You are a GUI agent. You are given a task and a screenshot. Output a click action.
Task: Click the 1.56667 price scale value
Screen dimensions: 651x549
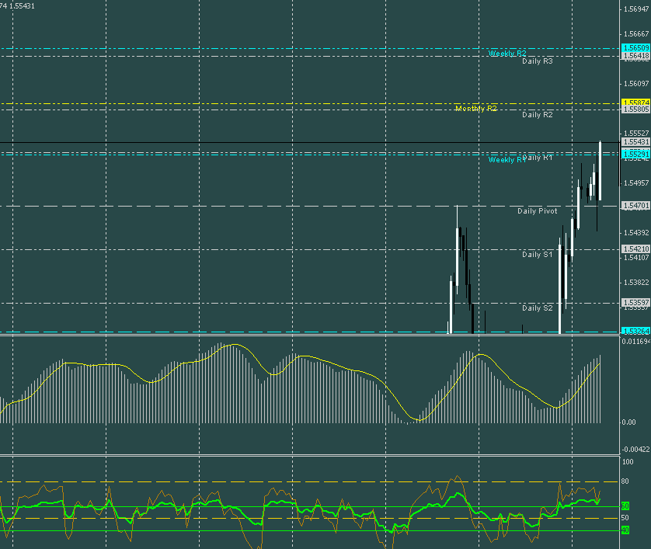pyautogui.click(x=636, y=34)
